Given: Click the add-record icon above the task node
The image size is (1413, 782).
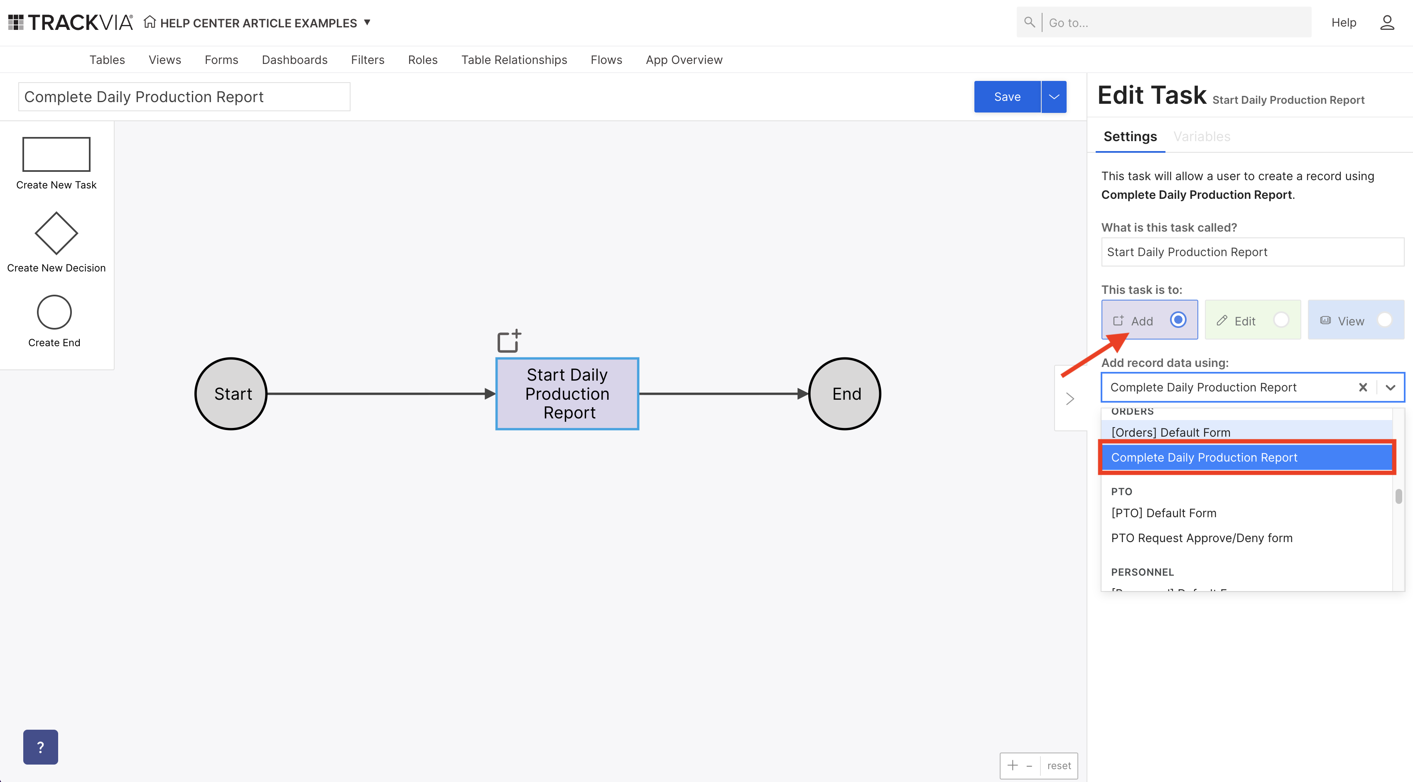Looking at the screenshot, I should (x=509, y=341).
